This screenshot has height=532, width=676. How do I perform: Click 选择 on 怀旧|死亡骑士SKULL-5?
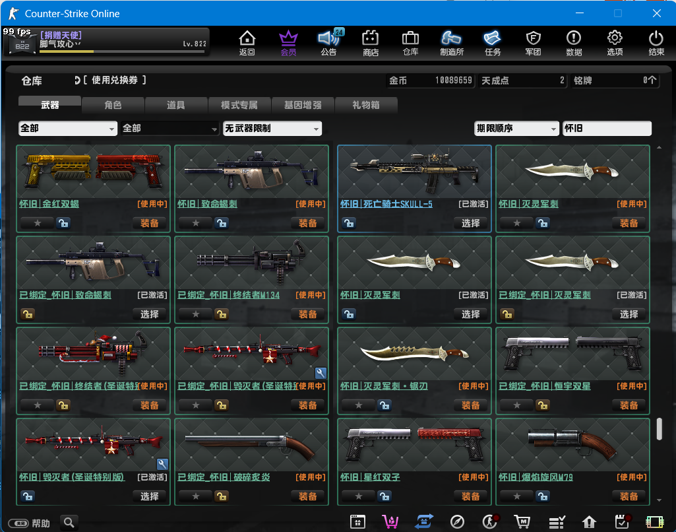[470, 223]
